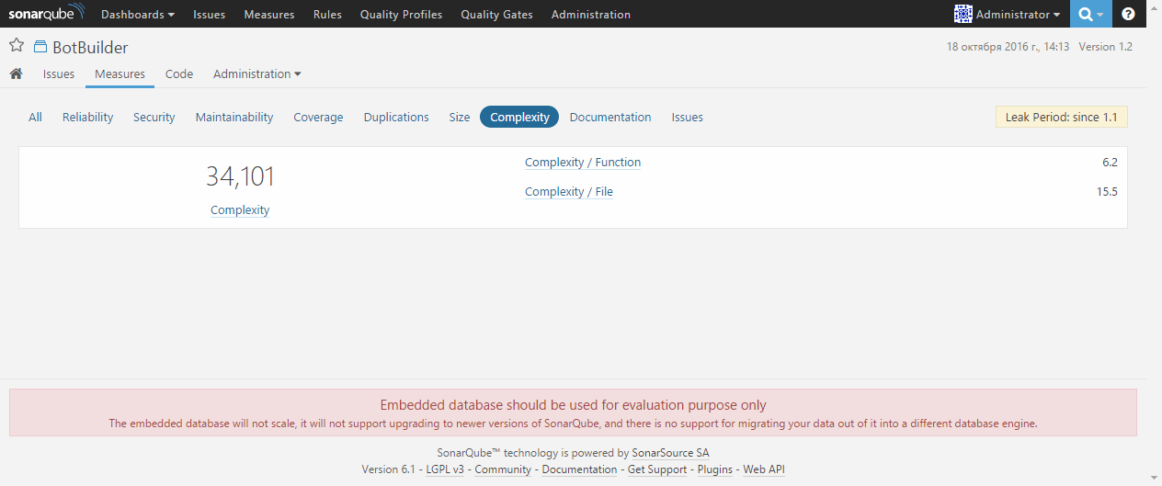Open the Complexity metric link
Viewport: 1162px width, 486px height.
240,209
